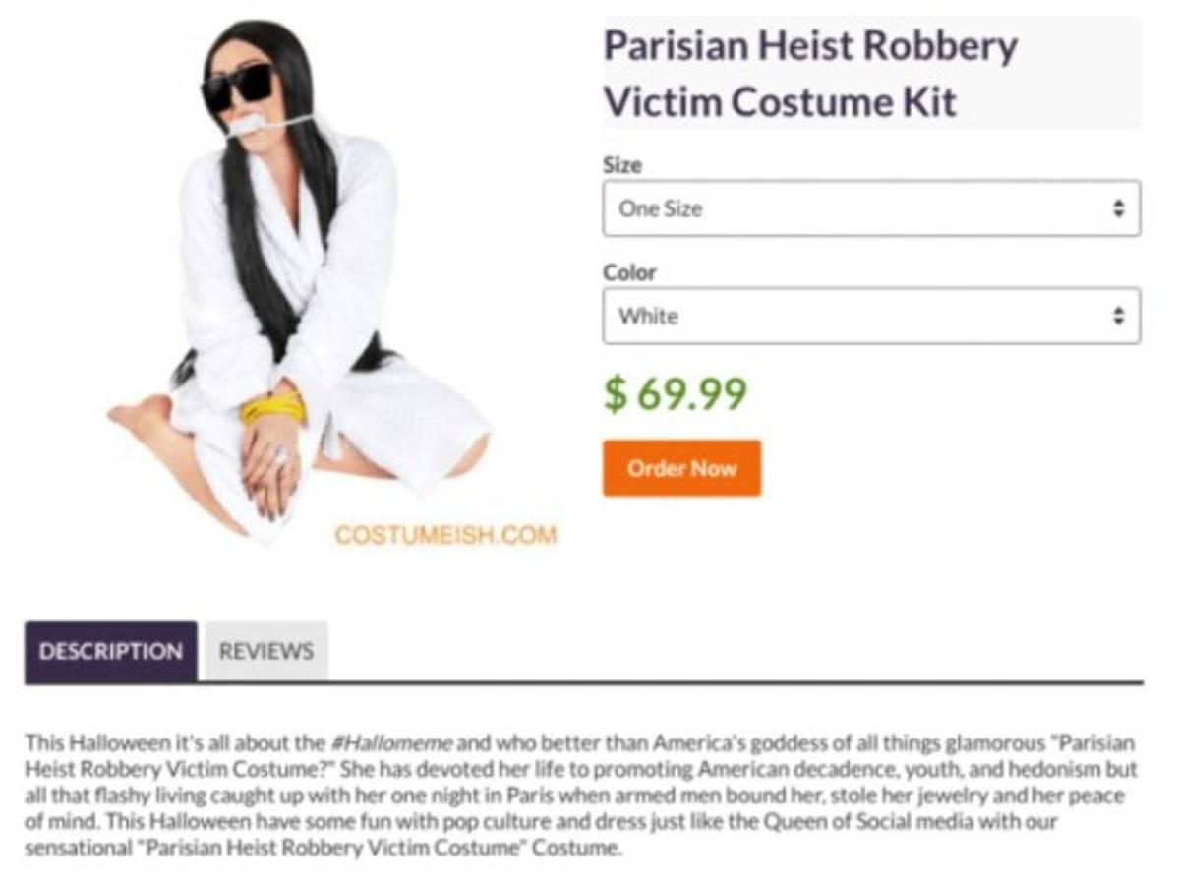This screenshot has height=885, width=1177.
Task: Click the #Hallomeme hashtag in description
Action: [x=391, y=743]
